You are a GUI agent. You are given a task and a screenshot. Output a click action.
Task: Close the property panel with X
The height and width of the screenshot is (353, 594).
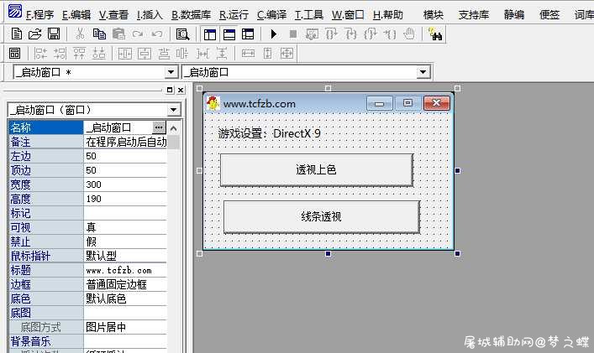pyautogui.click(x=181, y=90)
